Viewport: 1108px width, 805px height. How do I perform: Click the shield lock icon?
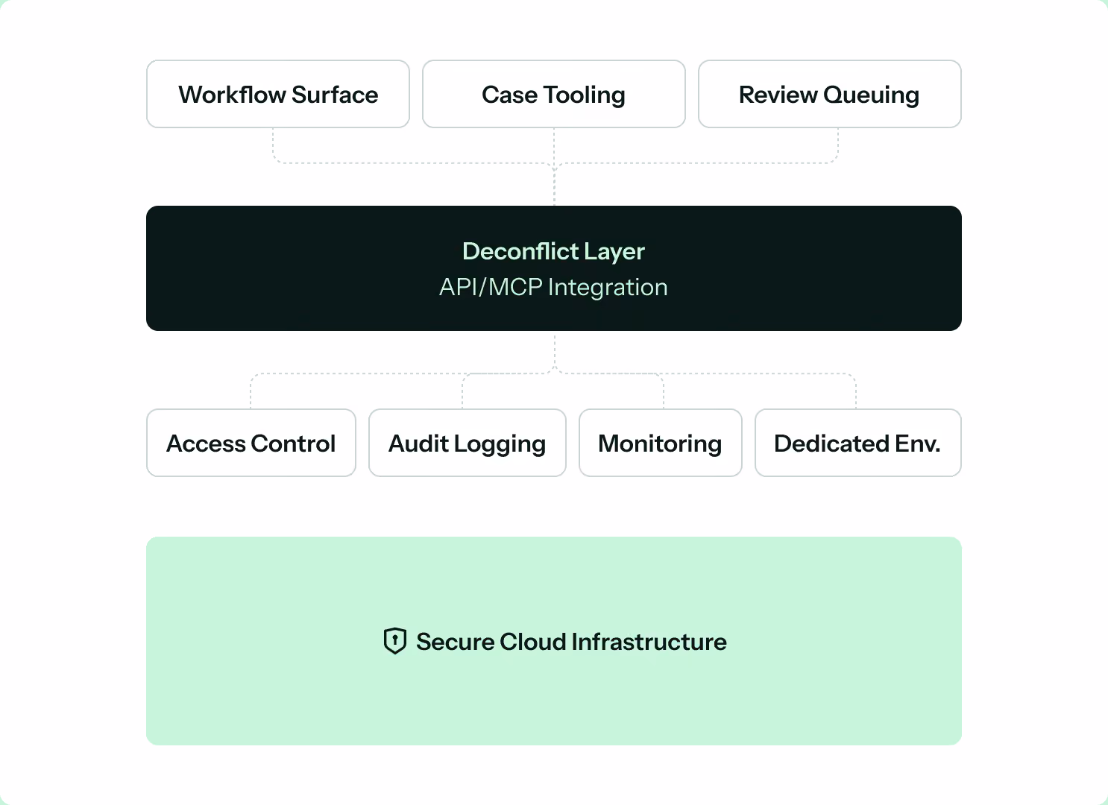pyautogui.click(x=394, y=641)
